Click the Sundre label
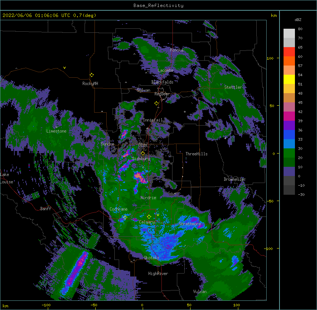The height and width of the screenshot is (310, 317). (107, 144)
